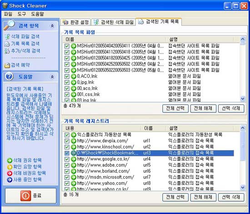Toggle checkbox for http://www.yahoo.com/
This screenshot has height=214, width=250.
[67, 183]
